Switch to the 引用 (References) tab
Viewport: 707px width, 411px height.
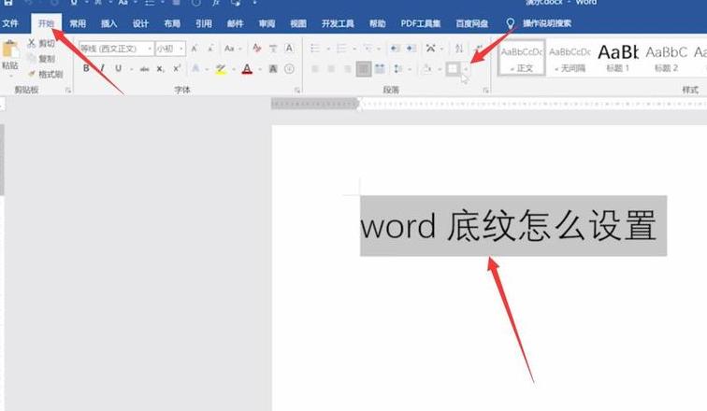click(x=204, y=23)
